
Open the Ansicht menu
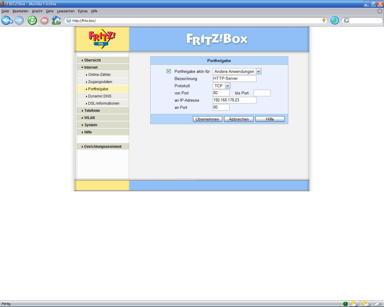37,11
